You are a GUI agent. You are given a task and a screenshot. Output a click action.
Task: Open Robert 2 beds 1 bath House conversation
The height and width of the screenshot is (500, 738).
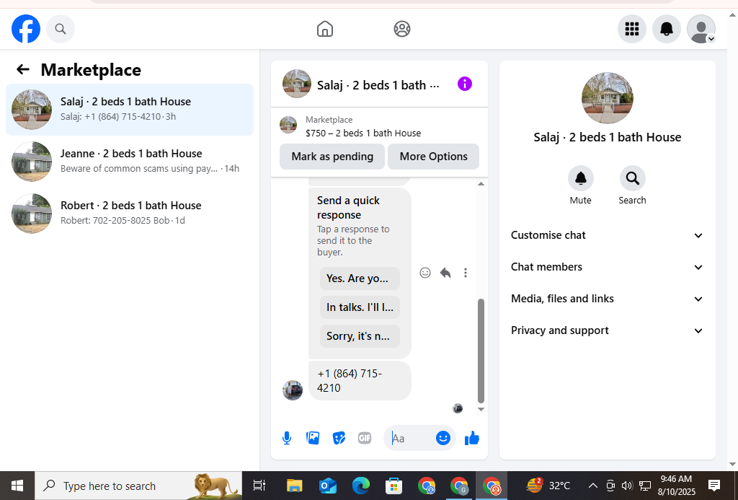(x=130, y=213)
